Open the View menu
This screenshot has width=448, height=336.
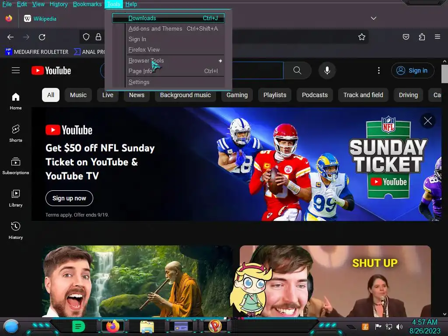[38, 4]
